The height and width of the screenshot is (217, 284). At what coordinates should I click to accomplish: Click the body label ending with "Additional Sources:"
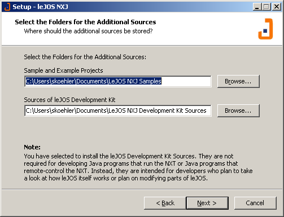pos(85,57)
